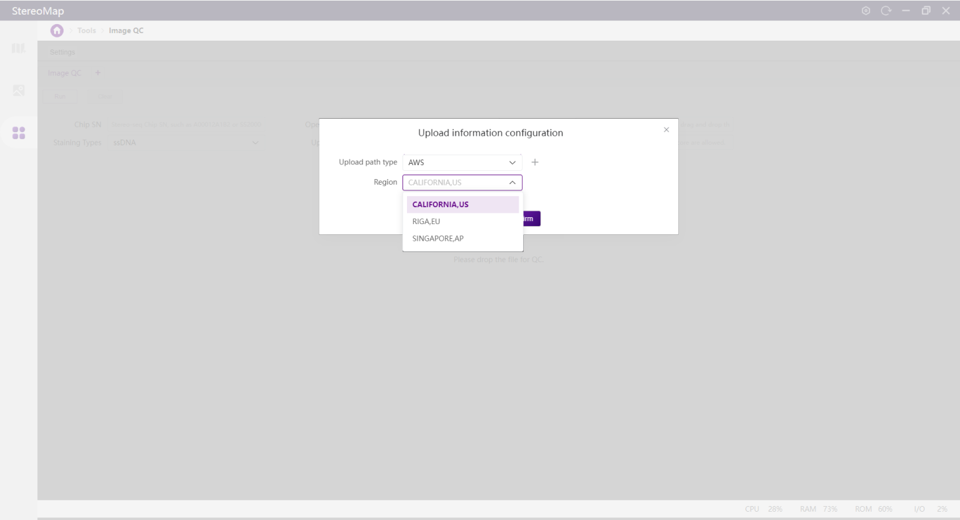The width and height of the screenshot is (960, 520).
Task: Select the Tools grid sidebar icon
Action: tap(18, 133)
